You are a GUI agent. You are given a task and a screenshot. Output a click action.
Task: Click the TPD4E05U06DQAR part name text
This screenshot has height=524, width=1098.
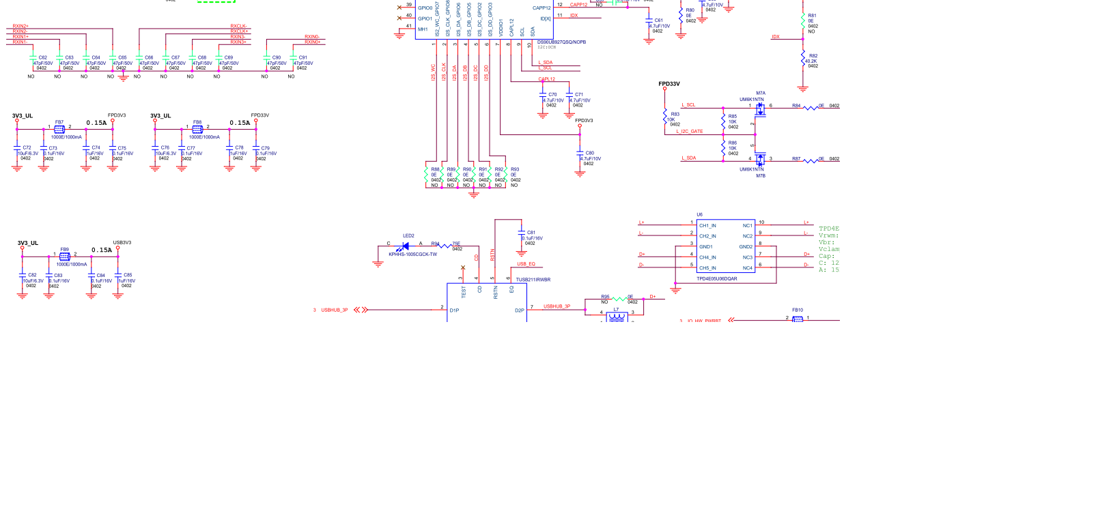pyautogui.click(x=717, y=278)
